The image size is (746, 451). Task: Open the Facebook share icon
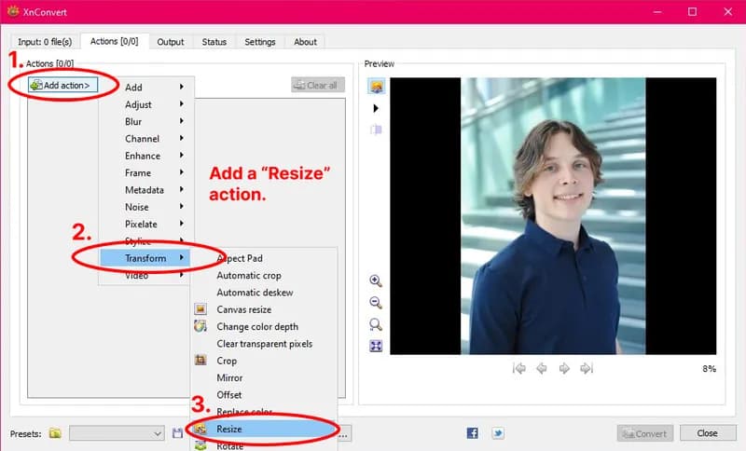[473, 433]
